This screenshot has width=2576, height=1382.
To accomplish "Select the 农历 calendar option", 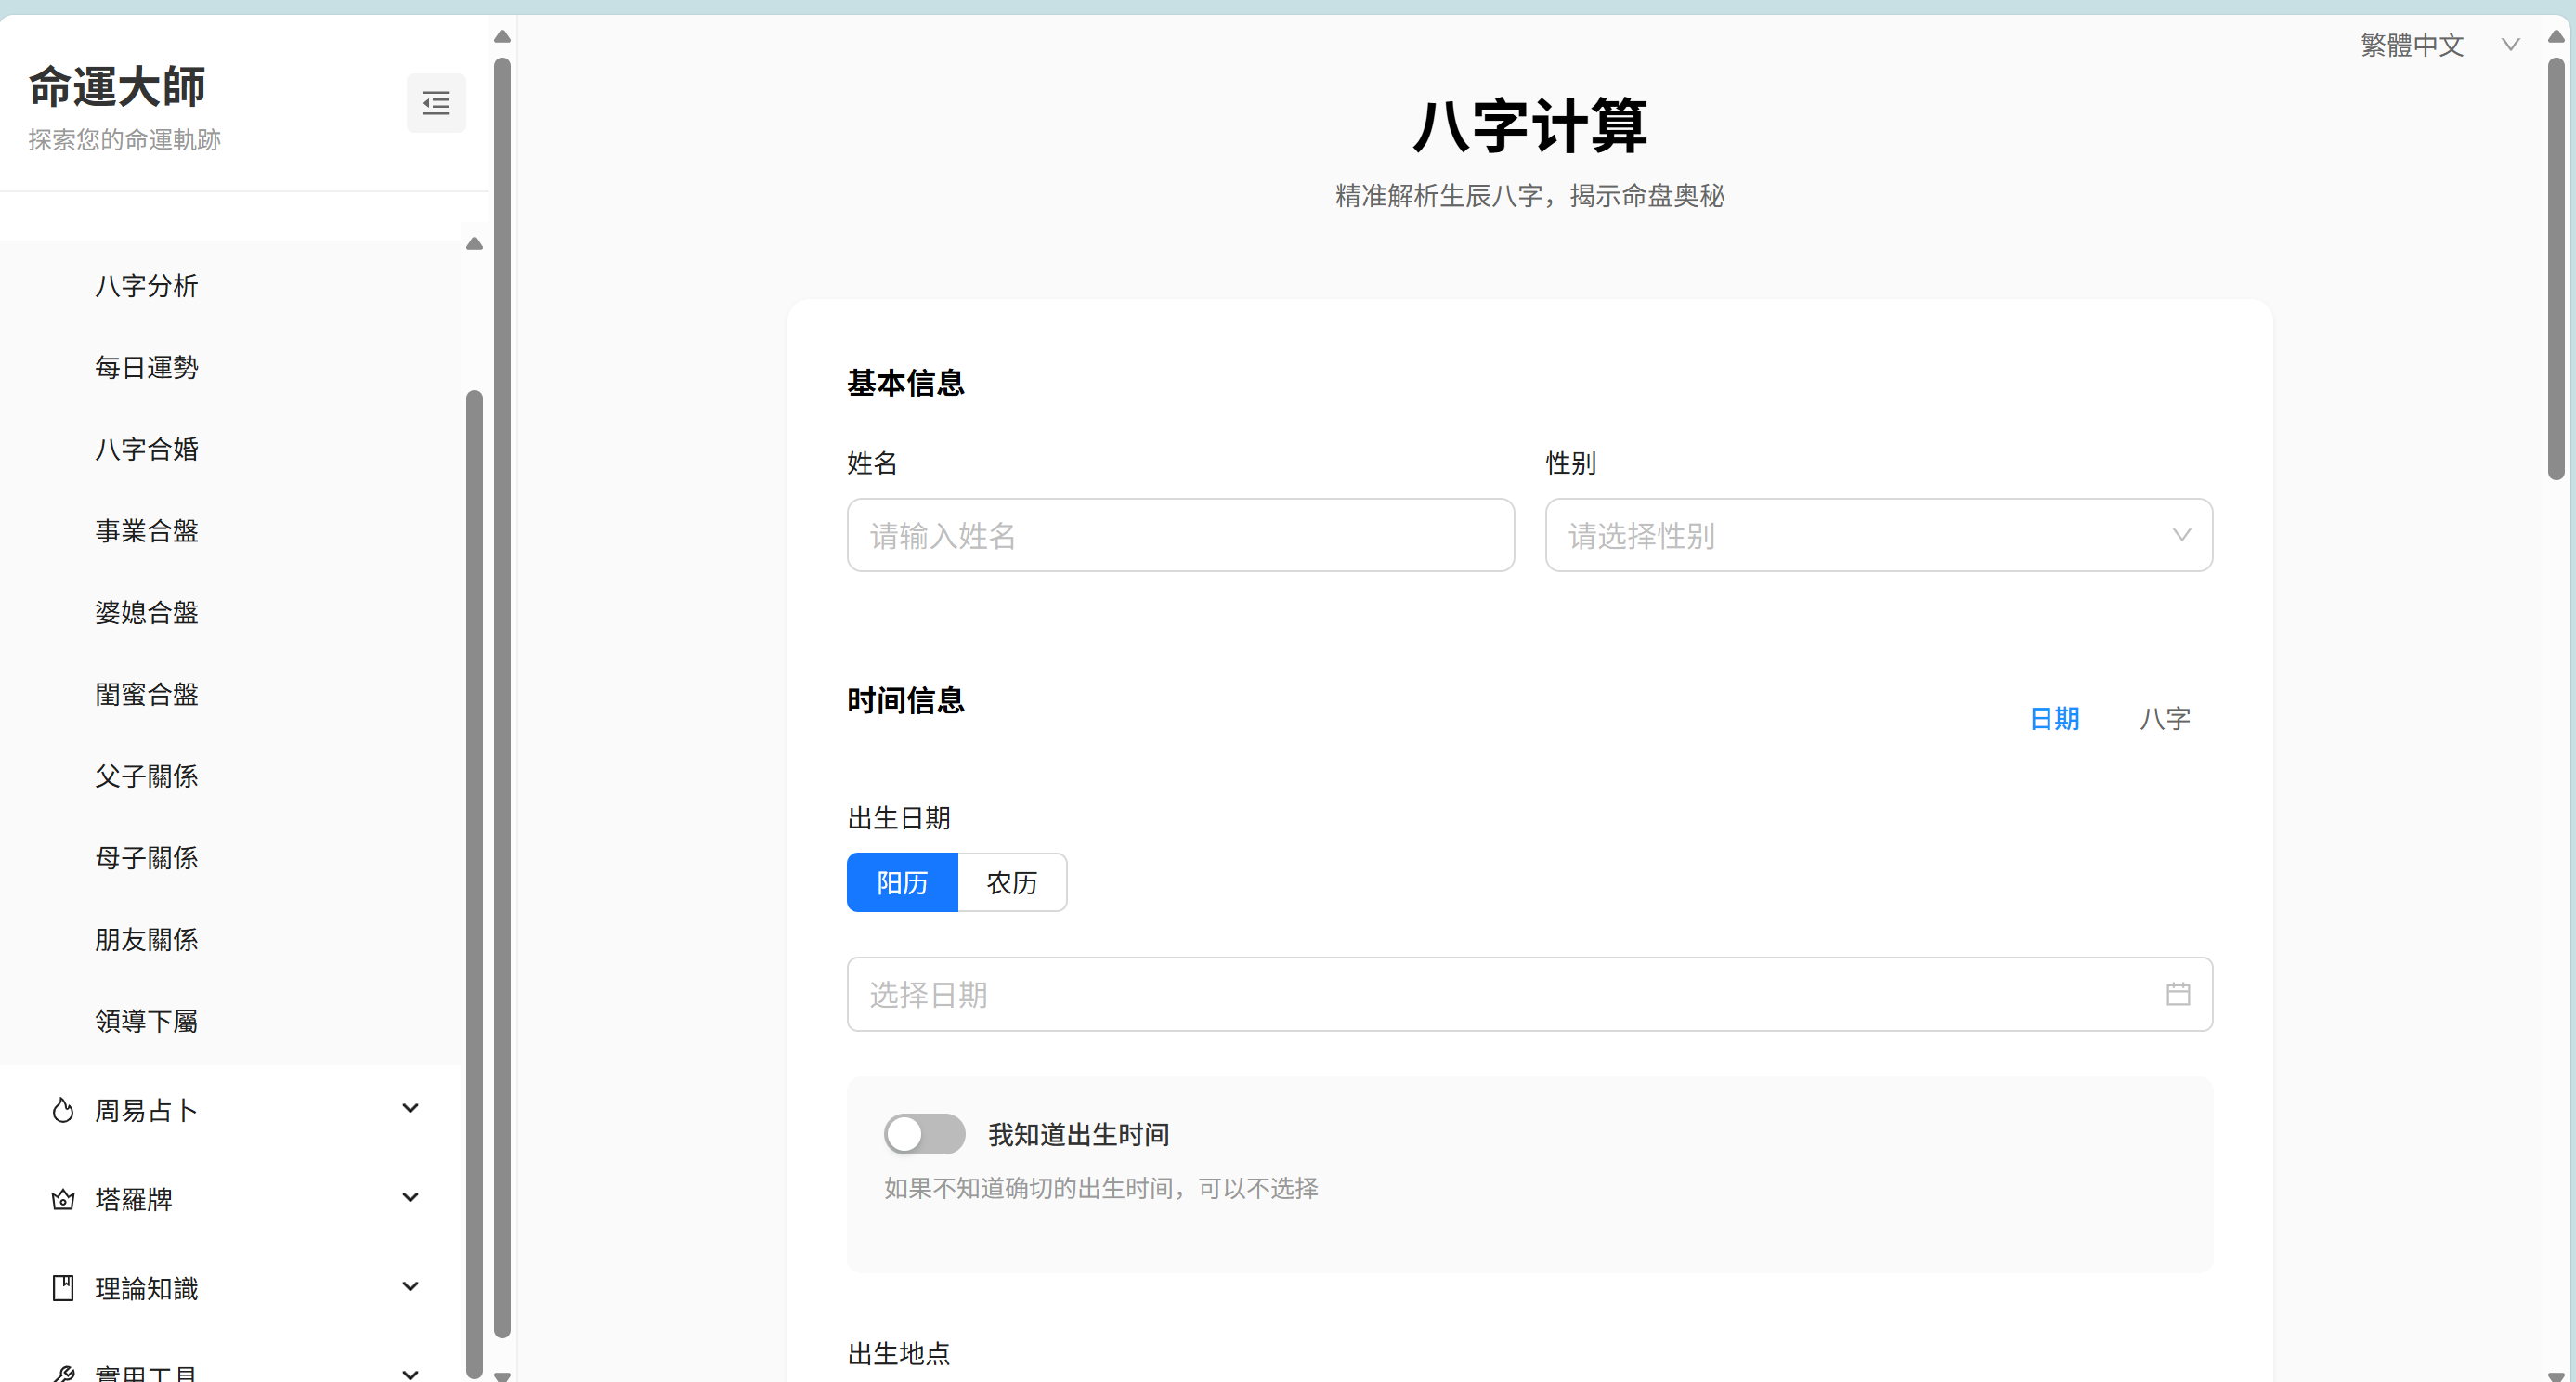I will click(x=1012, y=882).
